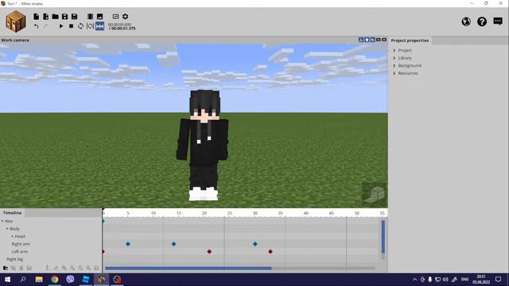This screenshot has height=286, width=509.
Task: Expand the Resources section
Action: point(394,73)
